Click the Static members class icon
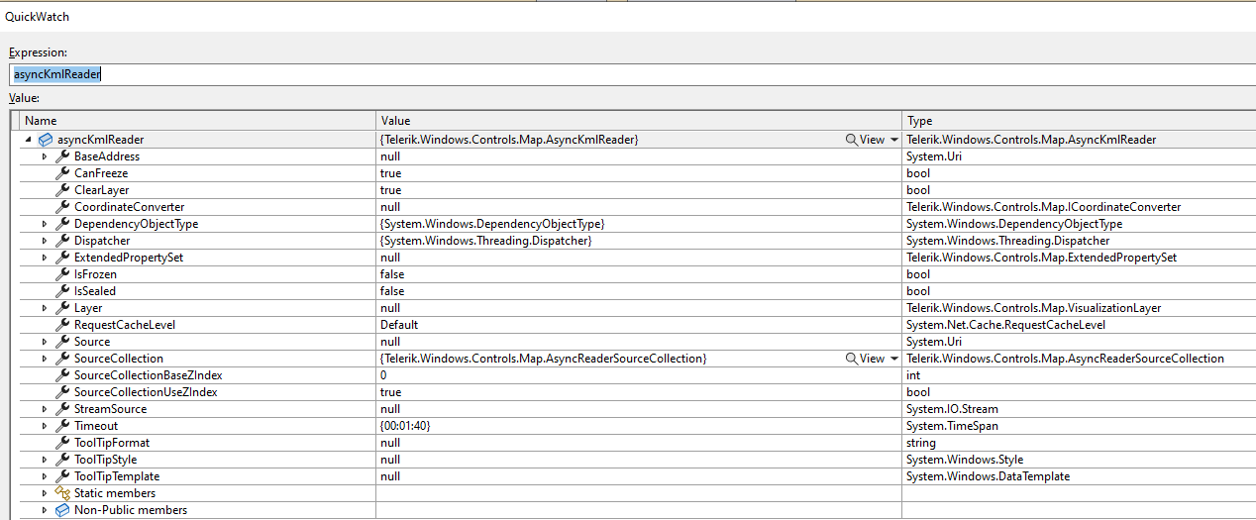The height and width of the screenshot is (520, 1256). (62, 493)
